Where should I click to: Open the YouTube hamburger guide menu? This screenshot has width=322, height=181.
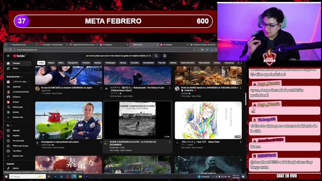point(8,56)
